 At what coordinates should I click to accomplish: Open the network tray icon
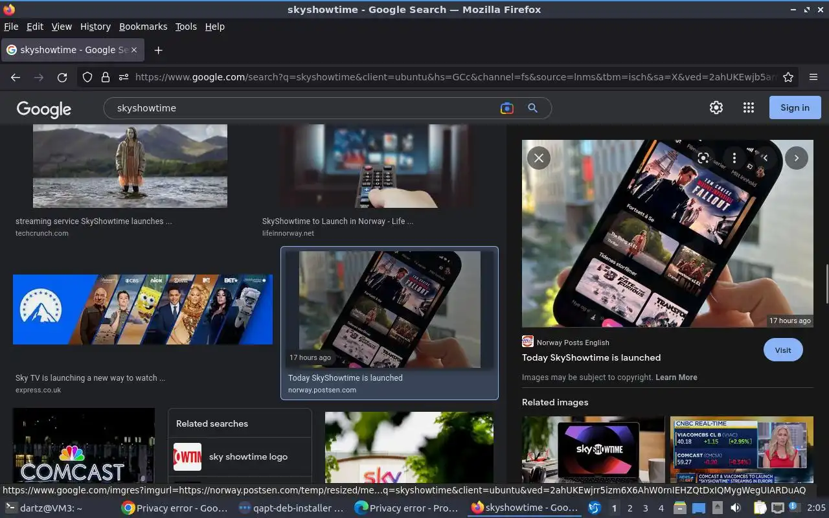(x=778, y=508)
